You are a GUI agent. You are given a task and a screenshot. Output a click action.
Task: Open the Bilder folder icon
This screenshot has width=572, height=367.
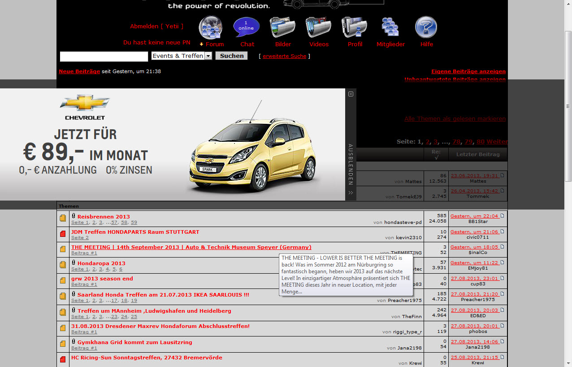pyautogui.click(x=282, y=27)
